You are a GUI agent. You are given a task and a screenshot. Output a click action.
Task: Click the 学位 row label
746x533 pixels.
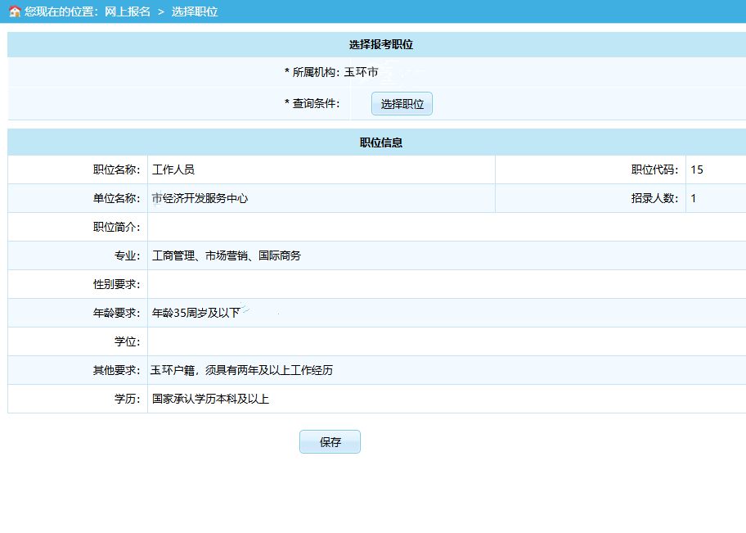click(x=127, y=342)
